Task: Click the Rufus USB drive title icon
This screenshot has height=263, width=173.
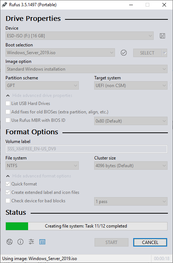Action: 4,5
